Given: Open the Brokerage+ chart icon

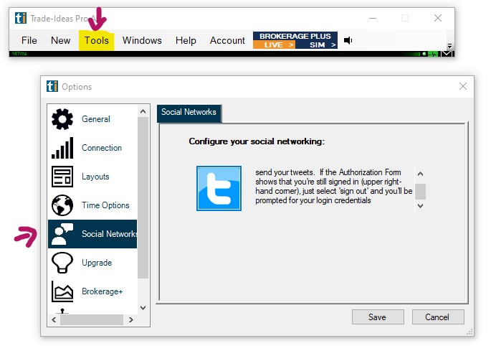Looking at the screenshot, I should coord(62,291).
